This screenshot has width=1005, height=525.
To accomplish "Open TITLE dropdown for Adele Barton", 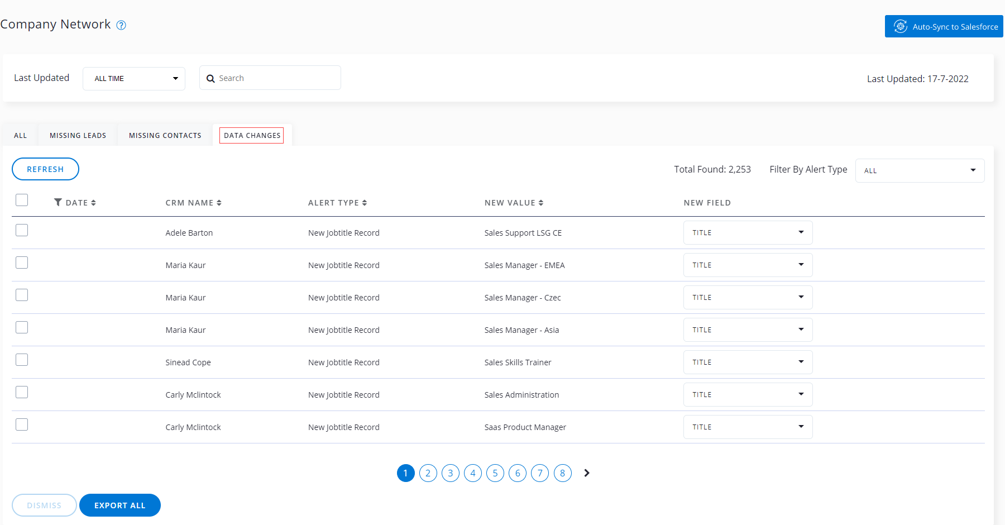I will click(x=748, y=232).
